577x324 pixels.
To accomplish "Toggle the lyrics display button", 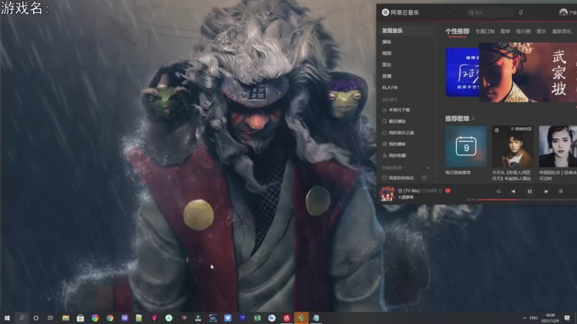I will pos(561,192).
